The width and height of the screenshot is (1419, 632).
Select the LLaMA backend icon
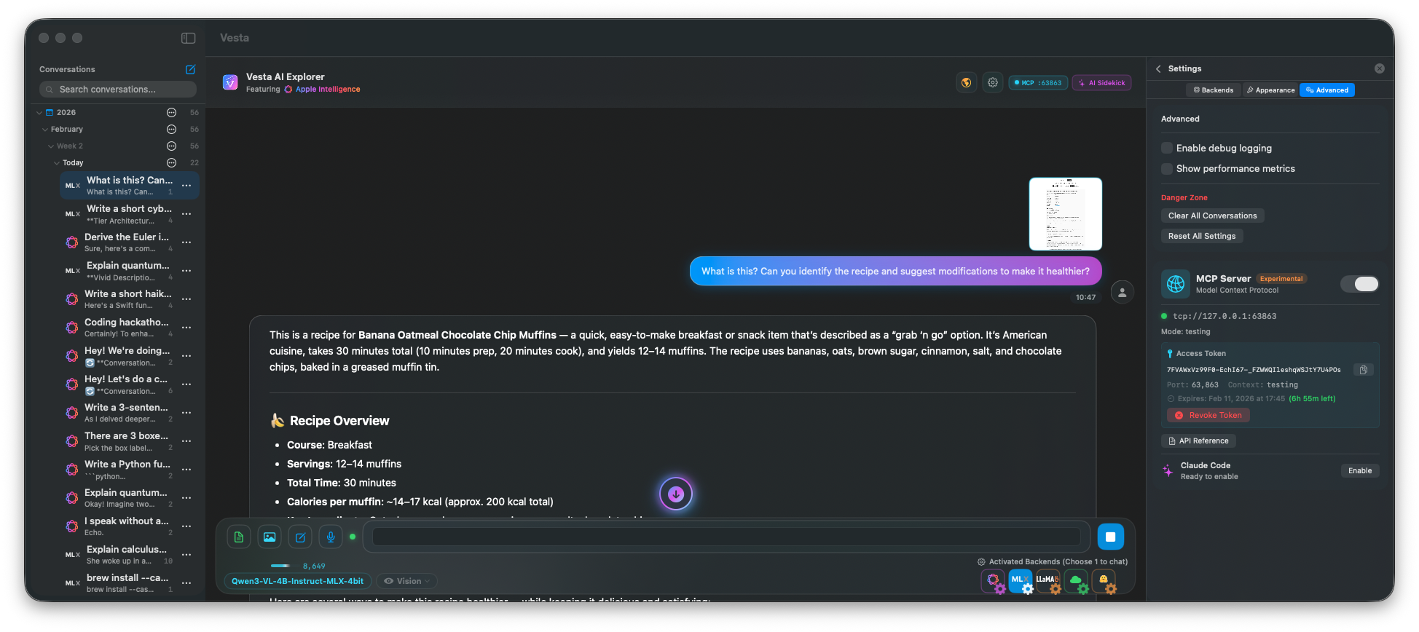[1047, 580]
